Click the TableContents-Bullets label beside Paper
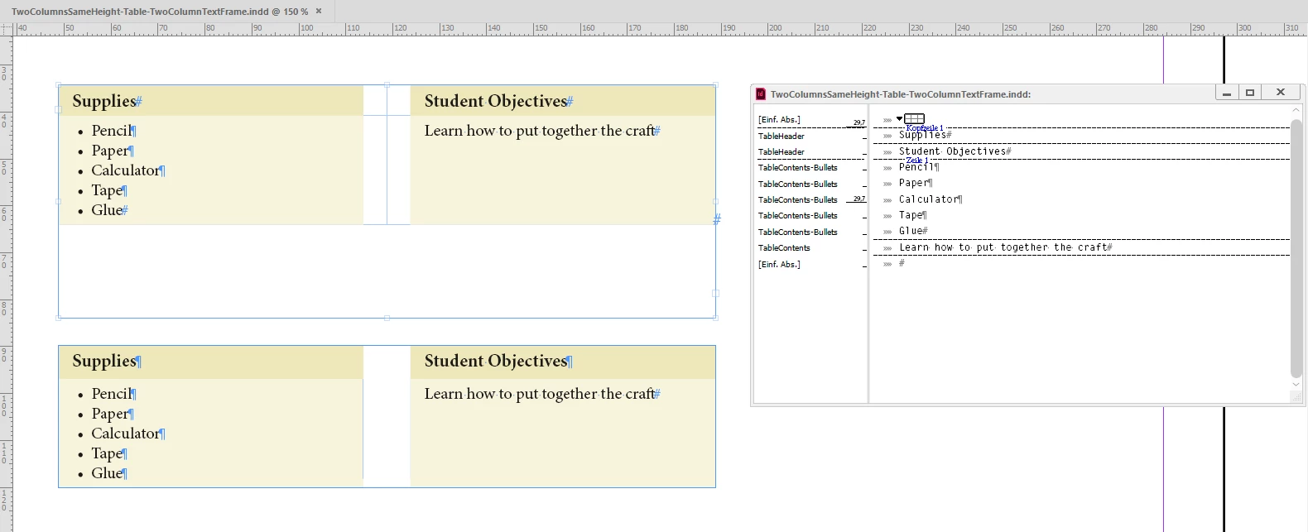Viewport: 1308px width, 532px height. (x=798, y=184)
